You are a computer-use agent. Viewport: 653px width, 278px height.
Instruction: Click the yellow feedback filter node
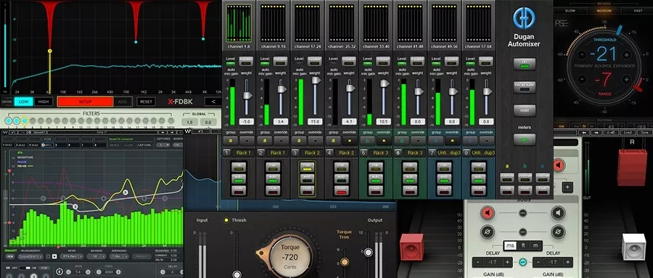49,51
